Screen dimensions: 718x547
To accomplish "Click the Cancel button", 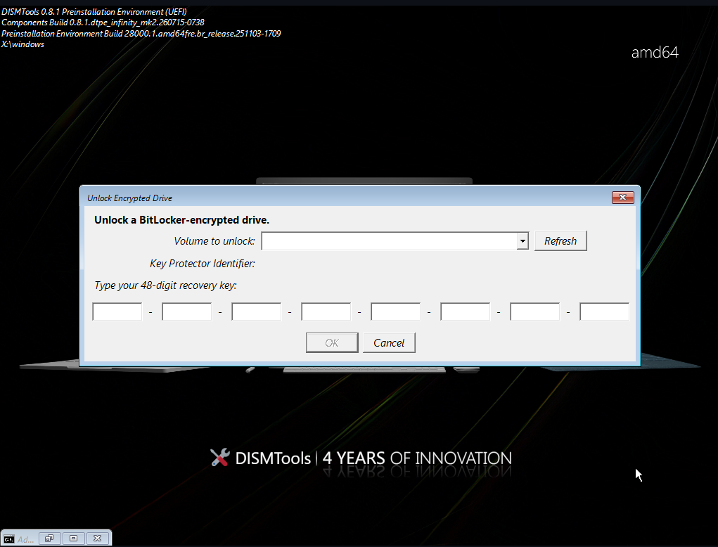I will click(x=389, y=343).
